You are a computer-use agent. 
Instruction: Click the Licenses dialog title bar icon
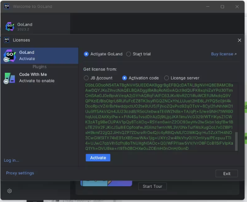point(7,40)
